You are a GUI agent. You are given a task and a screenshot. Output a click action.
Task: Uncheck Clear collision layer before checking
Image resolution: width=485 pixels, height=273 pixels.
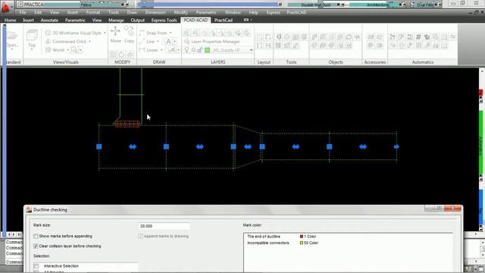click(x=36, y=246)
